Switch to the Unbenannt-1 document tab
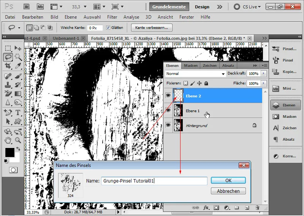 coord(66,38)
